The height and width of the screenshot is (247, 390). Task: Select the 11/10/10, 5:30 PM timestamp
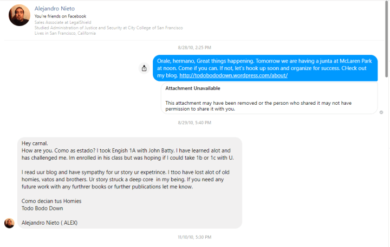point(194,237)
